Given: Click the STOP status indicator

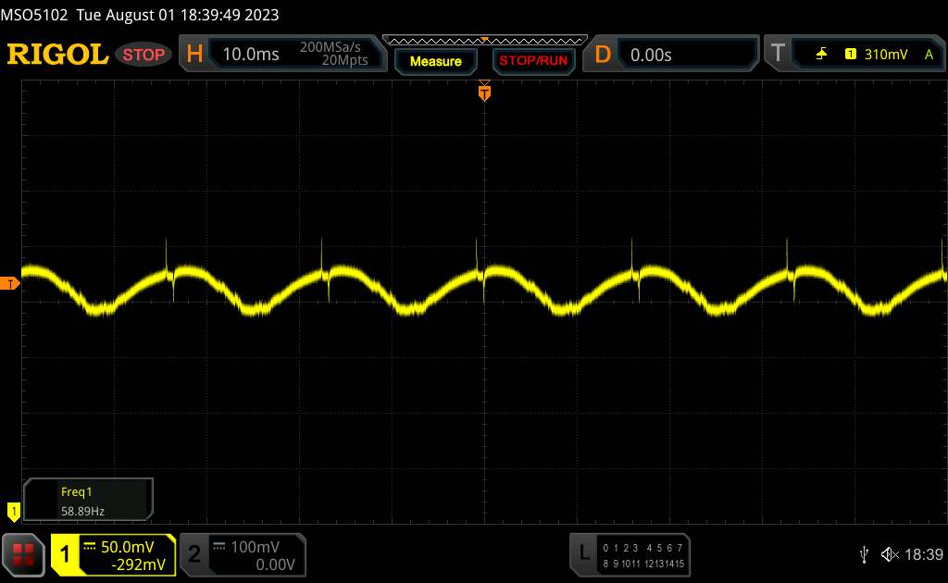Looking at the screenshot, I should [143, 55].
